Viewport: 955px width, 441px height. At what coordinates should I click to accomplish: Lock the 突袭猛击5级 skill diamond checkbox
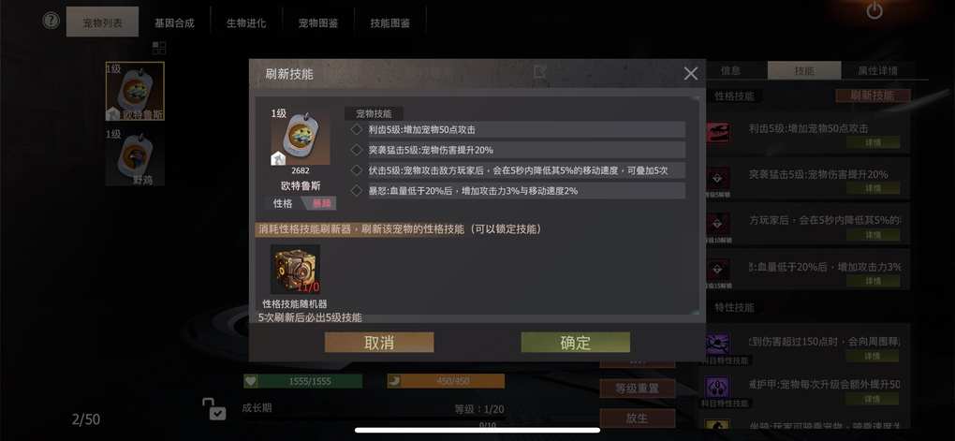(x=357, y=150)
